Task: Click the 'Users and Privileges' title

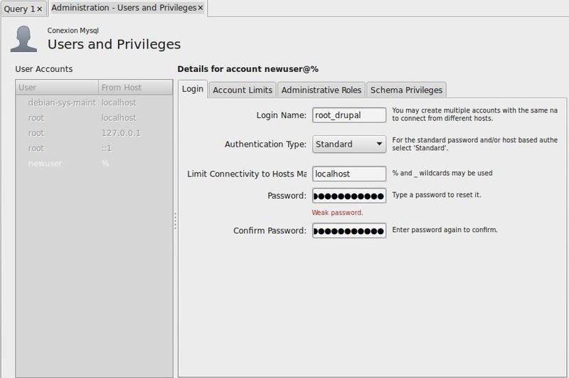Action: 114,44
